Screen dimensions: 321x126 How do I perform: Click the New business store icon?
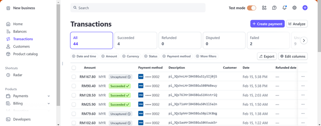8,8
